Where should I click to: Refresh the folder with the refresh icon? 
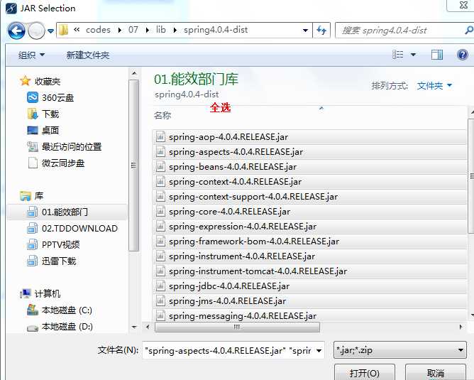(321, 30)
